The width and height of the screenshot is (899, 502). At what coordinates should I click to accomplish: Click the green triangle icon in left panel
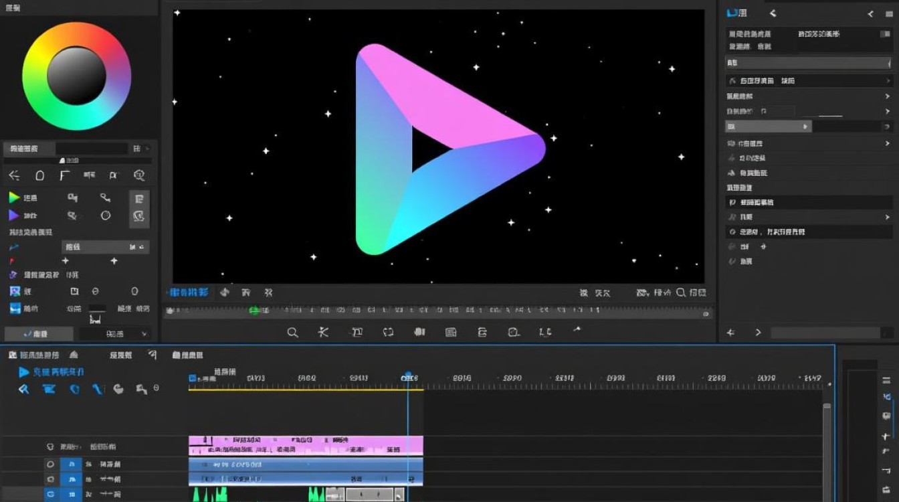click(x=14, y=197)
